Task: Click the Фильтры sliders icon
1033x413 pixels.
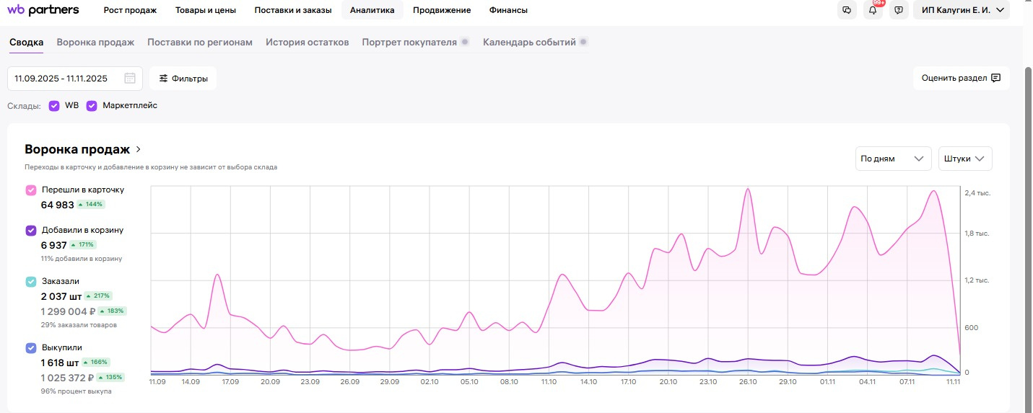Action: click(164, 79)
